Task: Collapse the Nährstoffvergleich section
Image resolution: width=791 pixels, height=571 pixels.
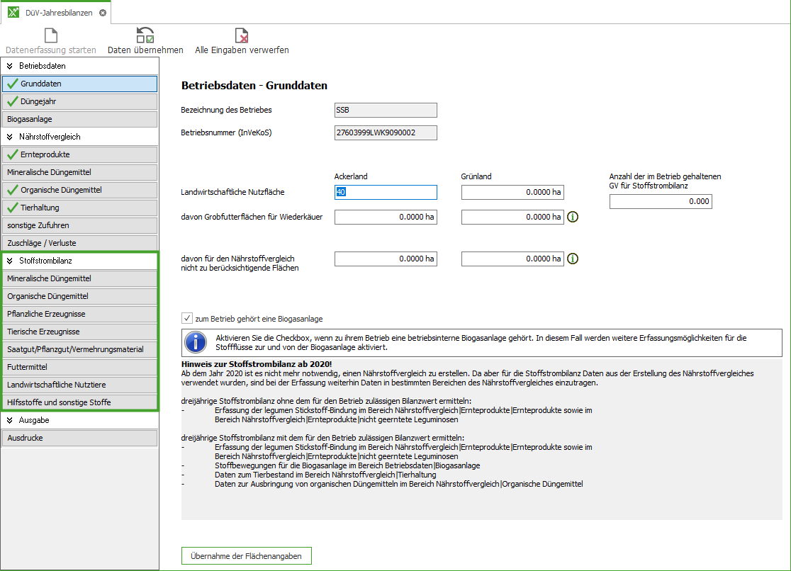Action: (x=10, y=137)
